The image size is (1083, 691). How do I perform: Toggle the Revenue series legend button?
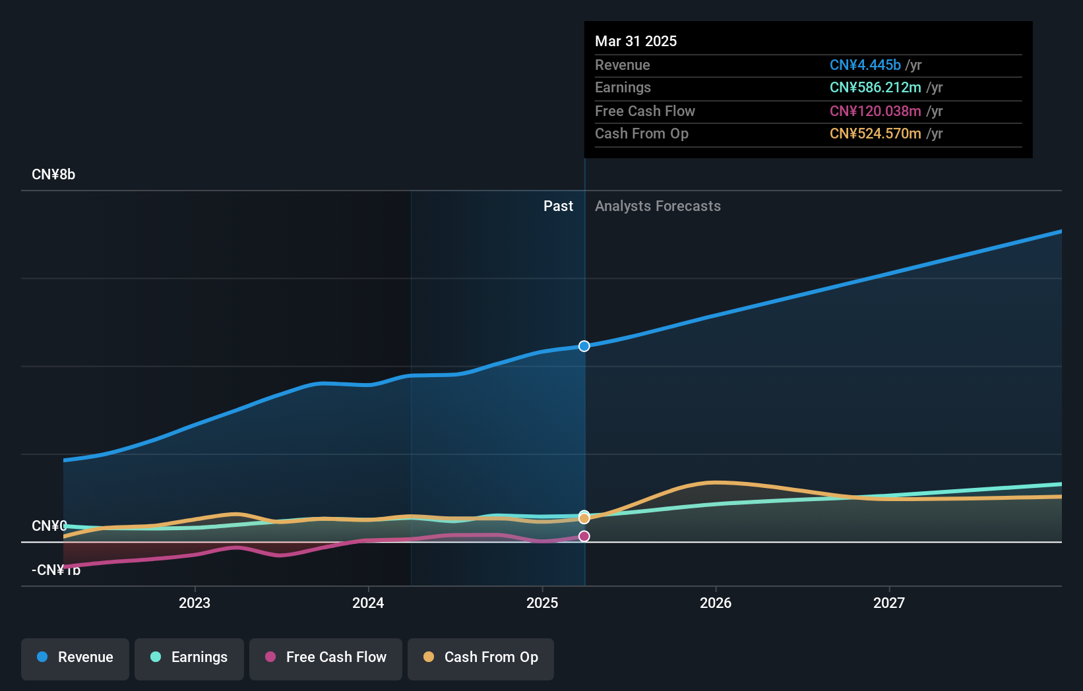75,659
